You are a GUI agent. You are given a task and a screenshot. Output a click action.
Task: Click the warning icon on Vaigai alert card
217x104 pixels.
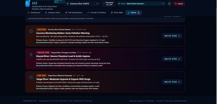point(31,77)
